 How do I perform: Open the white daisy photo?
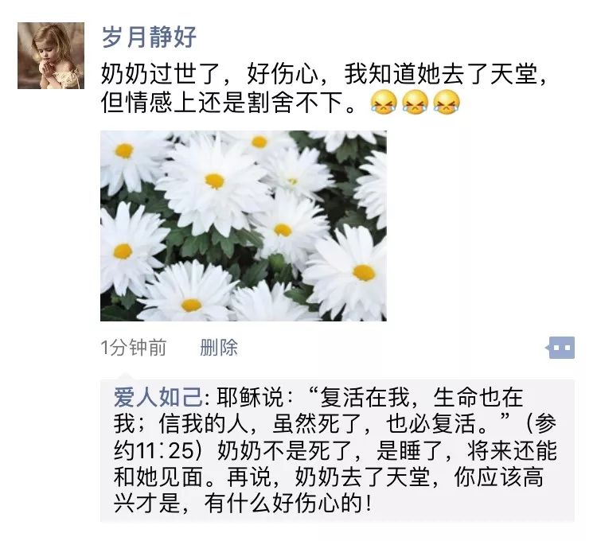[x=243, y=226]
